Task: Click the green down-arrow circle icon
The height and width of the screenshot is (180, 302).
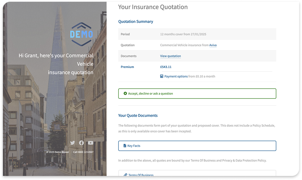Action: tap(125, 93)
